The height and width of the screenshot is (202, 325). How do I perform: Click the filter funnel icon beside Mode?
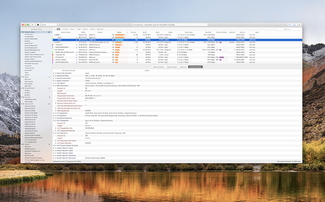tap(23, 77)
